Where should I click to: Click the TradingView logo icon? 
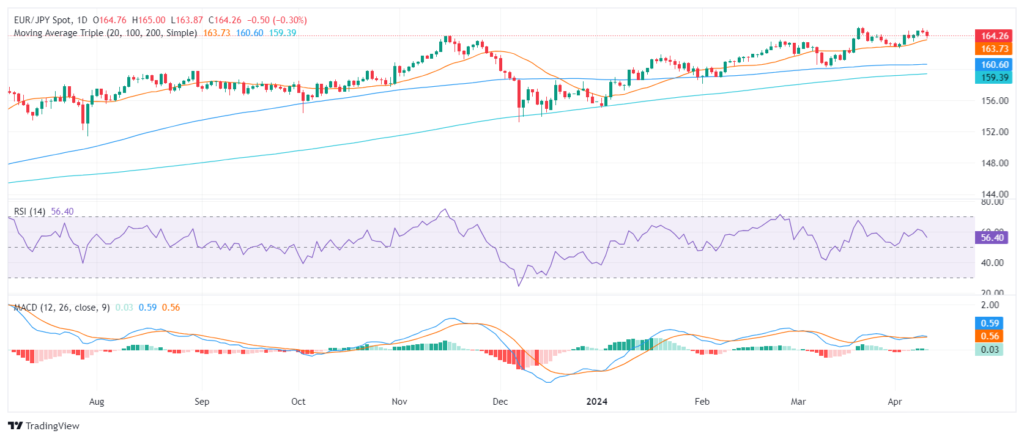click(15, 426)
